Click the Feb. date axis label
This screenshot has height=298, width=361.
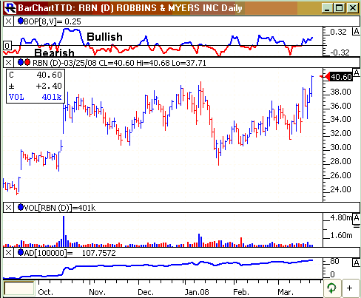[x=241, y=292]
